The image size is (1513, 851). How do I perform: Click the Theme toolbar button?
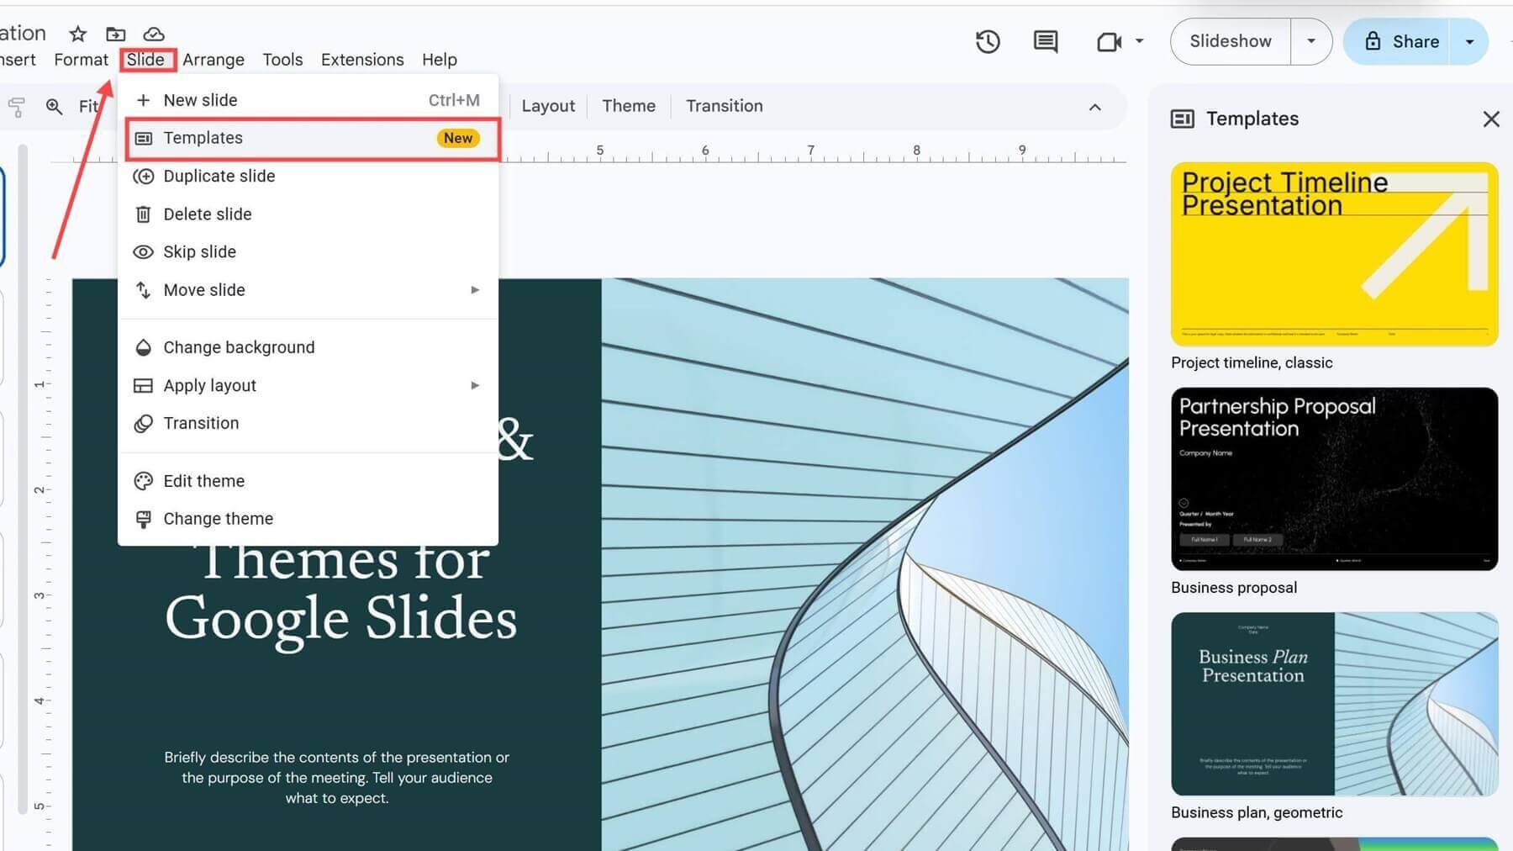[629, 106]
